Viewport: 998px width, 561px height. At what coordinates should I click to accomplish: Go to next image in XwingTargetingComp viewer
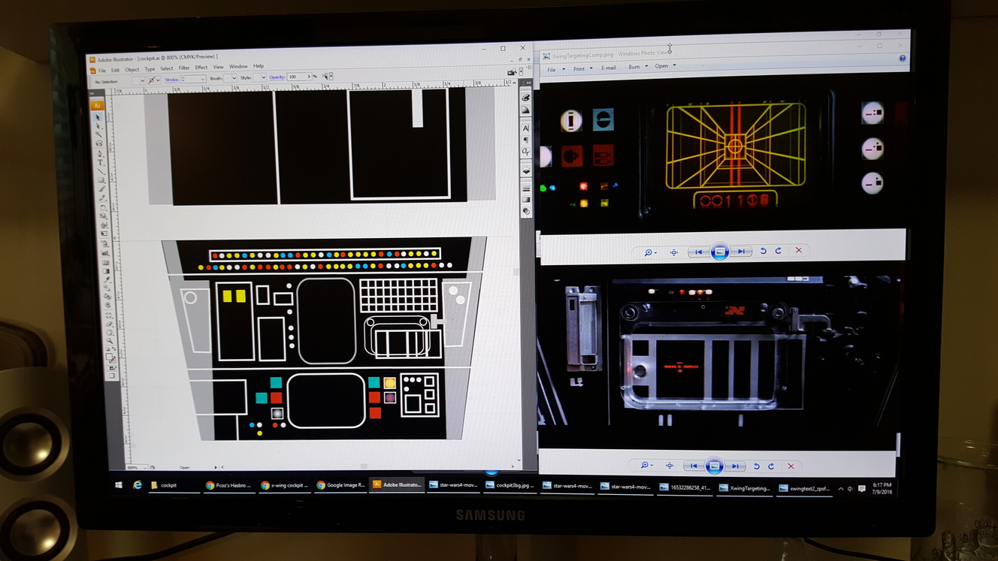tap(741, 252)
